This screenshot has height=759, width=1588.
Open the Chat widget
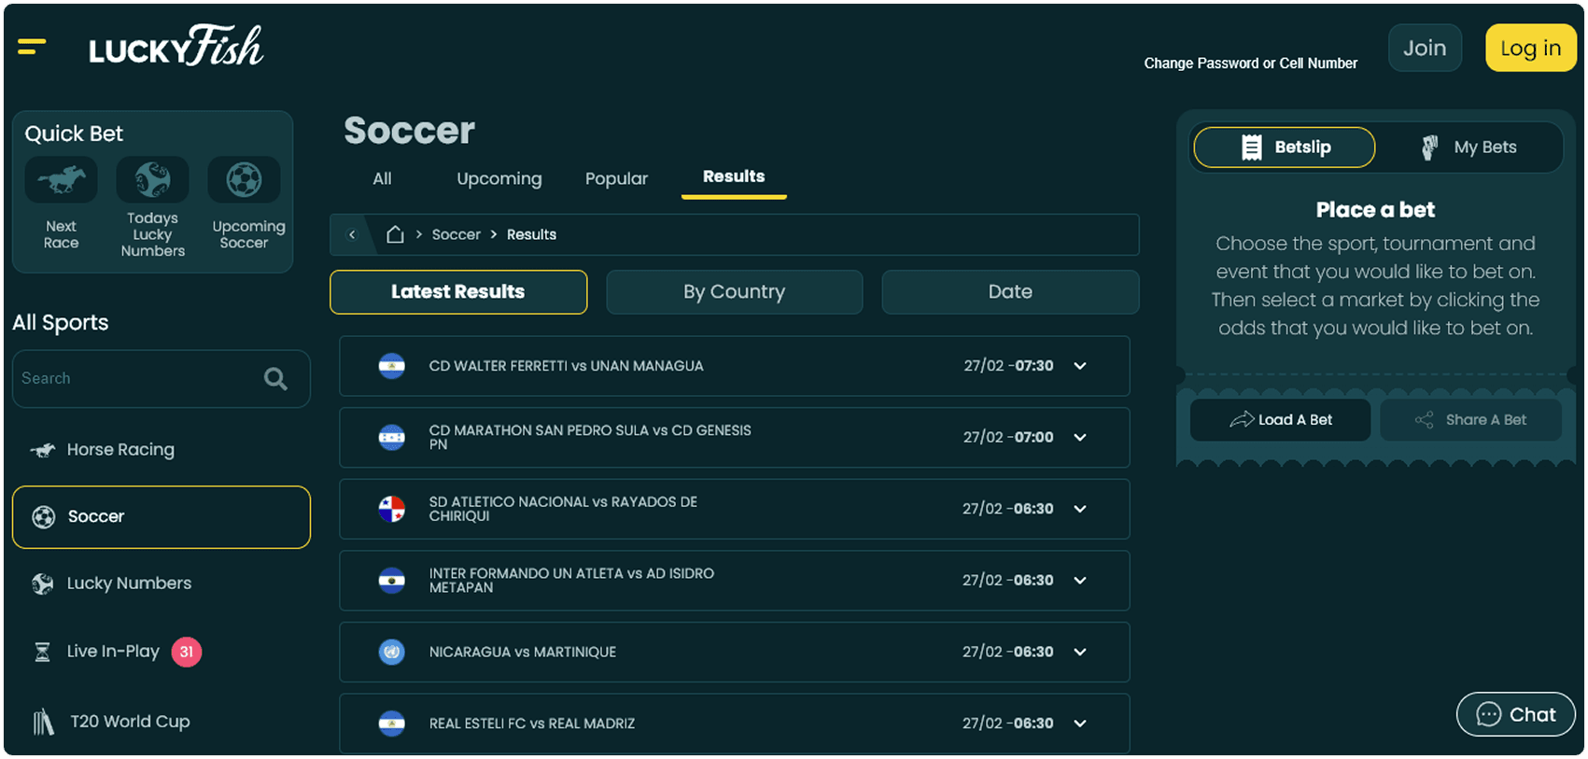point(1516,715)
